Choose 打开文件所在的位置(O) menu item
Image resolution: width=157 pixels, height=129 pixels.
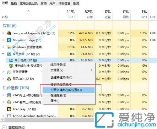68,90
